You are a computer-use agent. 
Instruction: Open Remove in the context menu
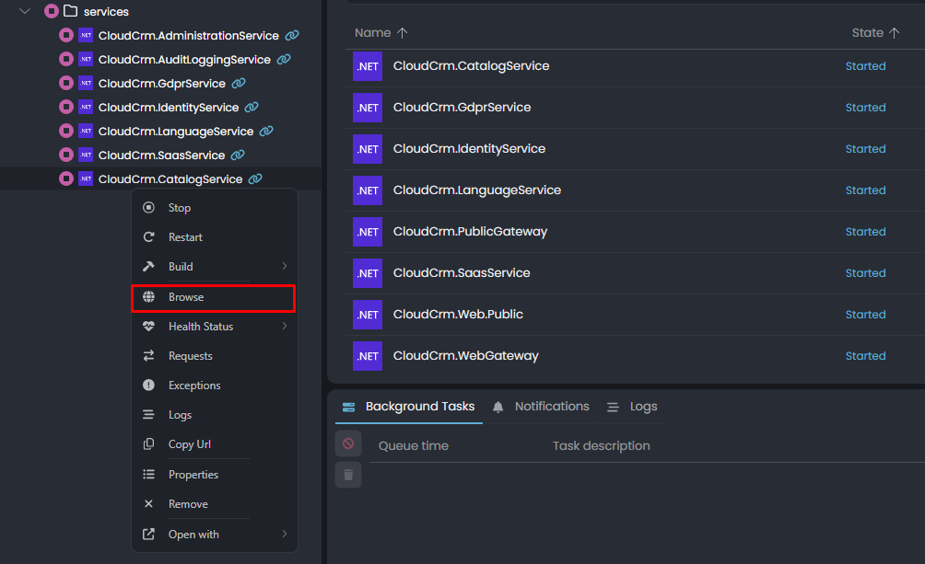pos(189,503)
